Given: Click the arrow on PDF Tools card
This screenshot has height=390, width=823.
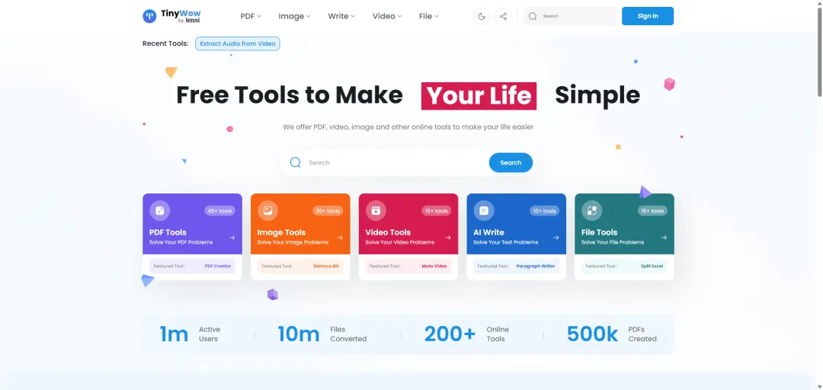Looking at the screenshot, I should [x=232, y=238].
